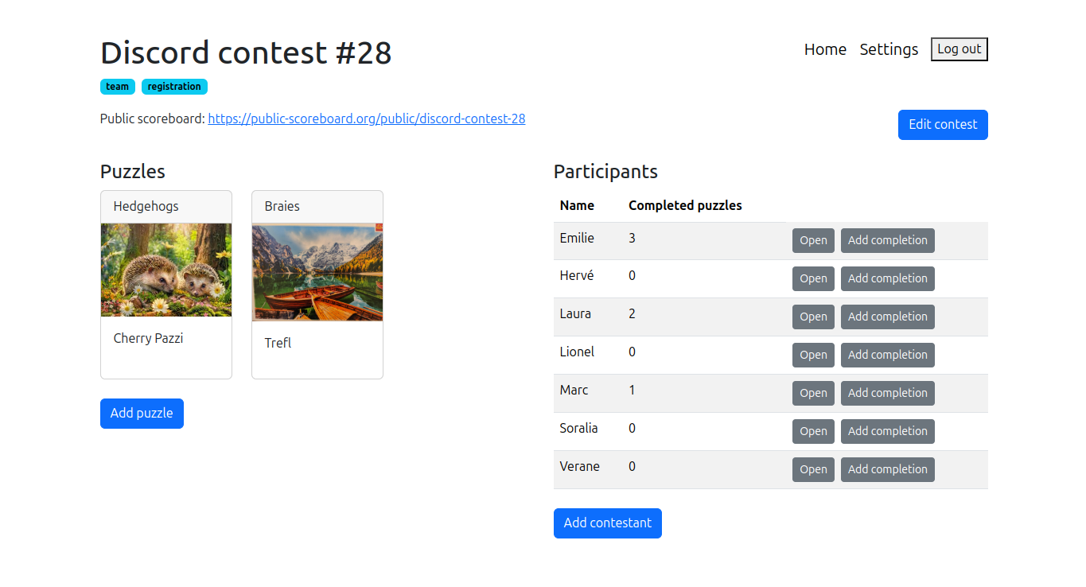This screenshot has height=587, width=1086.
Task: Open Soralia's participant entry
Action: 813,432
